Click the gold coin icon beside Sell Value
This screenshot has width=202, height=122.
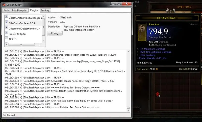[157, 69]
